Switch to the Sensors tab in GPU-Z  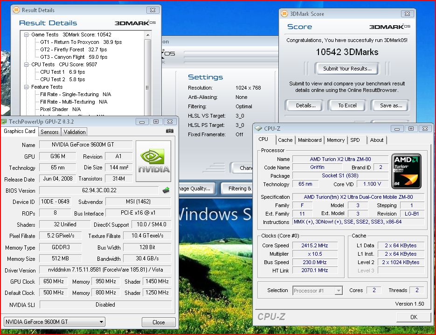point(49,132)
